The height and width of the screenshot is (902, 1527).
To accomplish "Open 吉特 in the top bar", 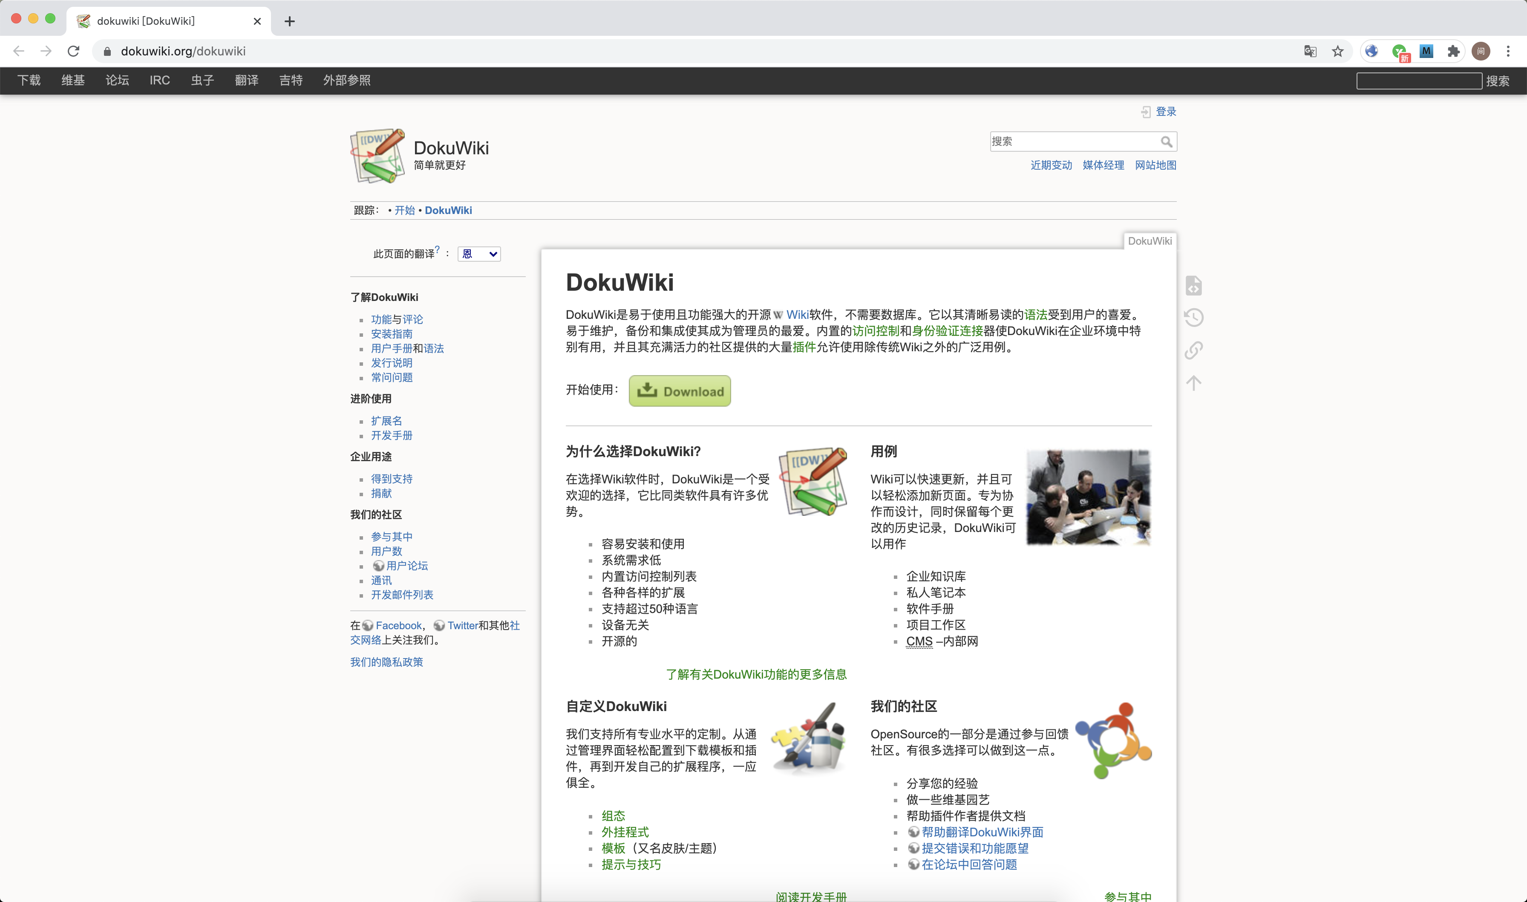I will 291,80.
